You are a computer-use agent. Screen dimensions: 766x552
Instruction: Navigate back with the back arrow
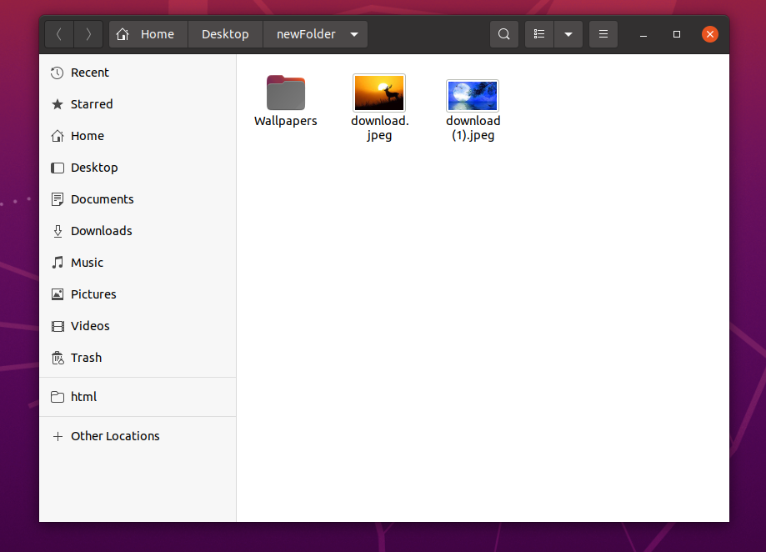58,33
